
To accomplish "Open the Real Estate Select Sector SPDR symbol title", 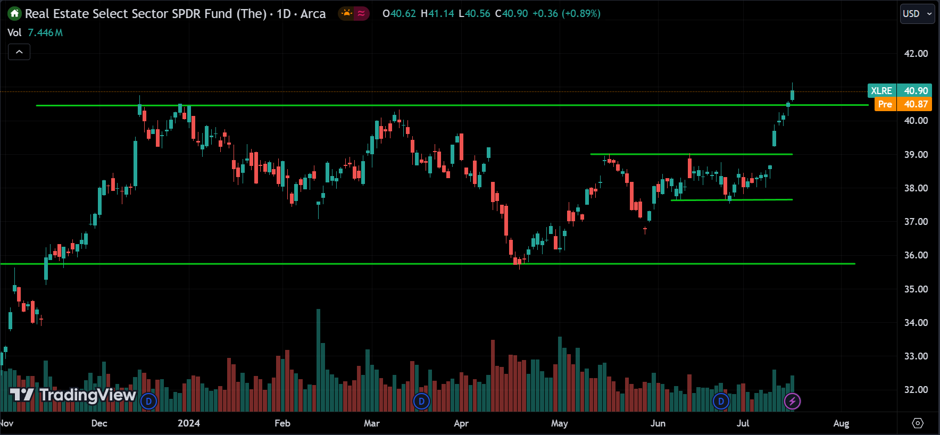I will 146,13.
